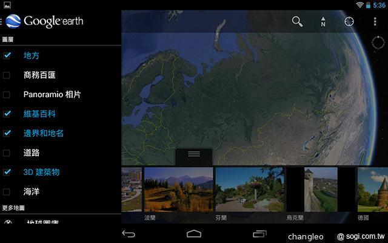Select the 邊界和地名 label
Image resolution: width=388 pixels, height=243 pixels.
(43, 133)
